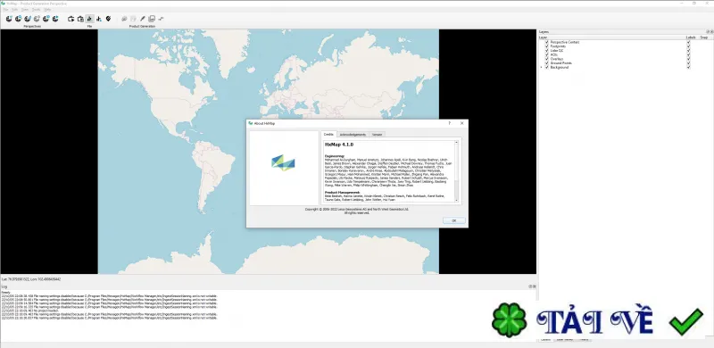Image resolution: width=714 pixels, height=348 pixels.
Task: Click the folder with grid icon in File group
Action: pos(80,19)
